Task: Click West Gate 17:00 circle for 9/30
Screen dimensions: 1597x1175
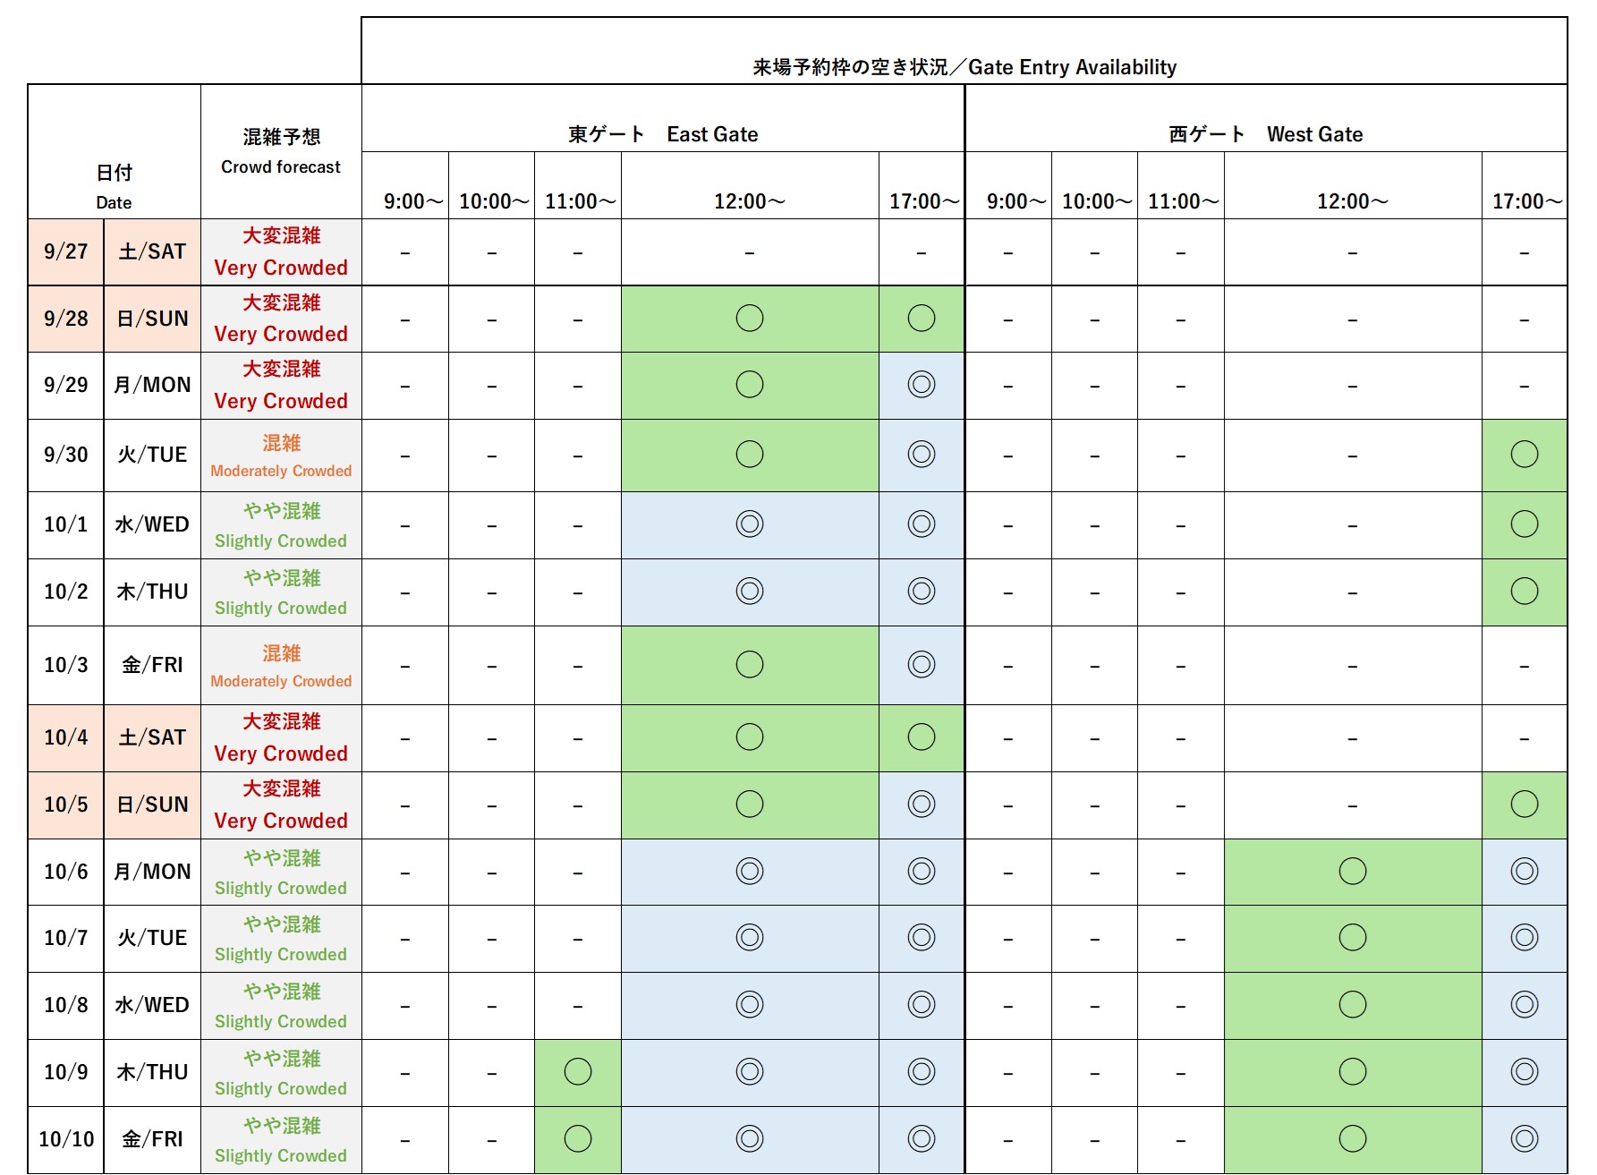Action: 1524,455
